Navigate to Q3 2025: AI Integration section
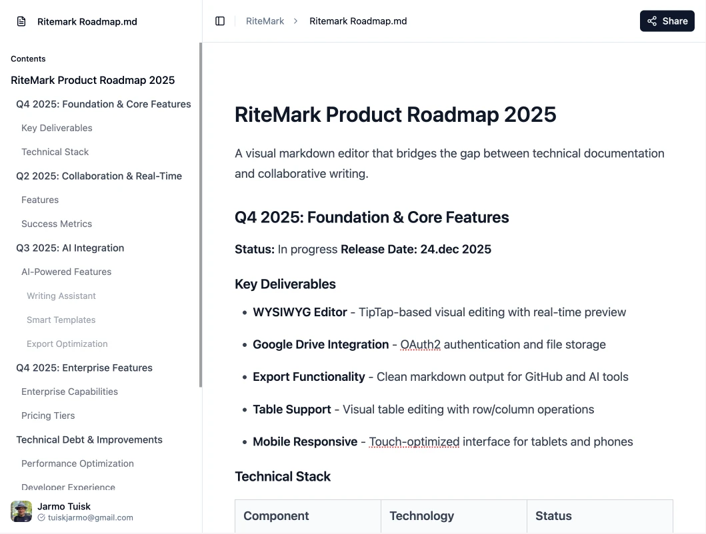The height and width of the screenshot is (534, 706). click(x=70, y=248)
